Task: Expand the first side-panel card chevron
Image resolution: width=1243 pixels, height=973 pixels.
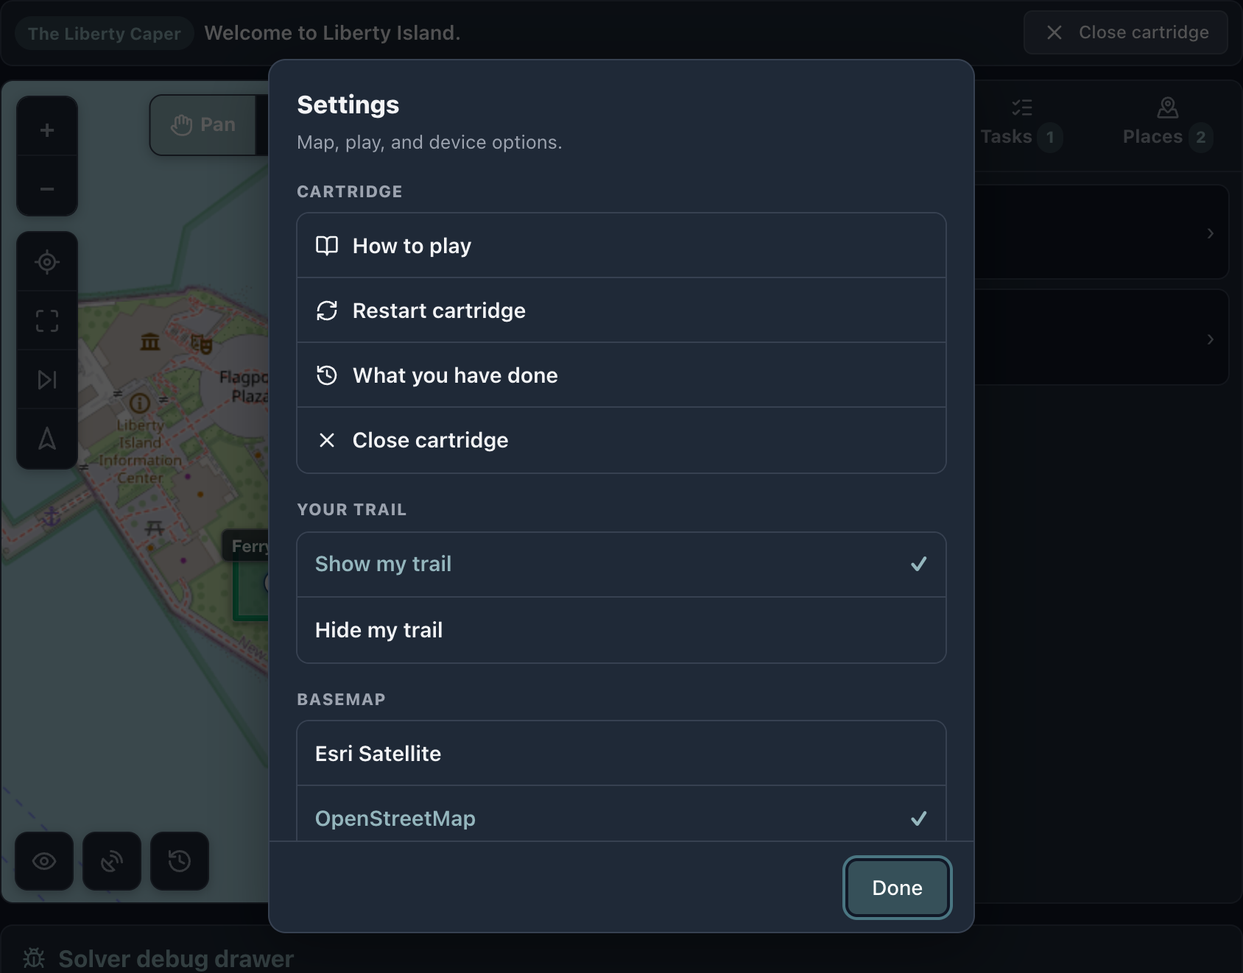Action: (1211, 233)
